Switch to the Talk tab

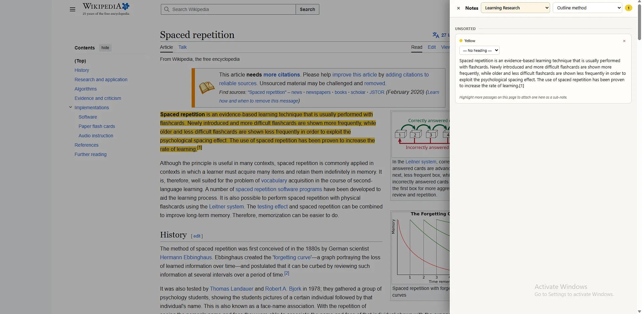coord(183,47)
